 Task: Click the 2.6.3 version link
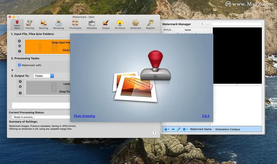coord(205,116)
